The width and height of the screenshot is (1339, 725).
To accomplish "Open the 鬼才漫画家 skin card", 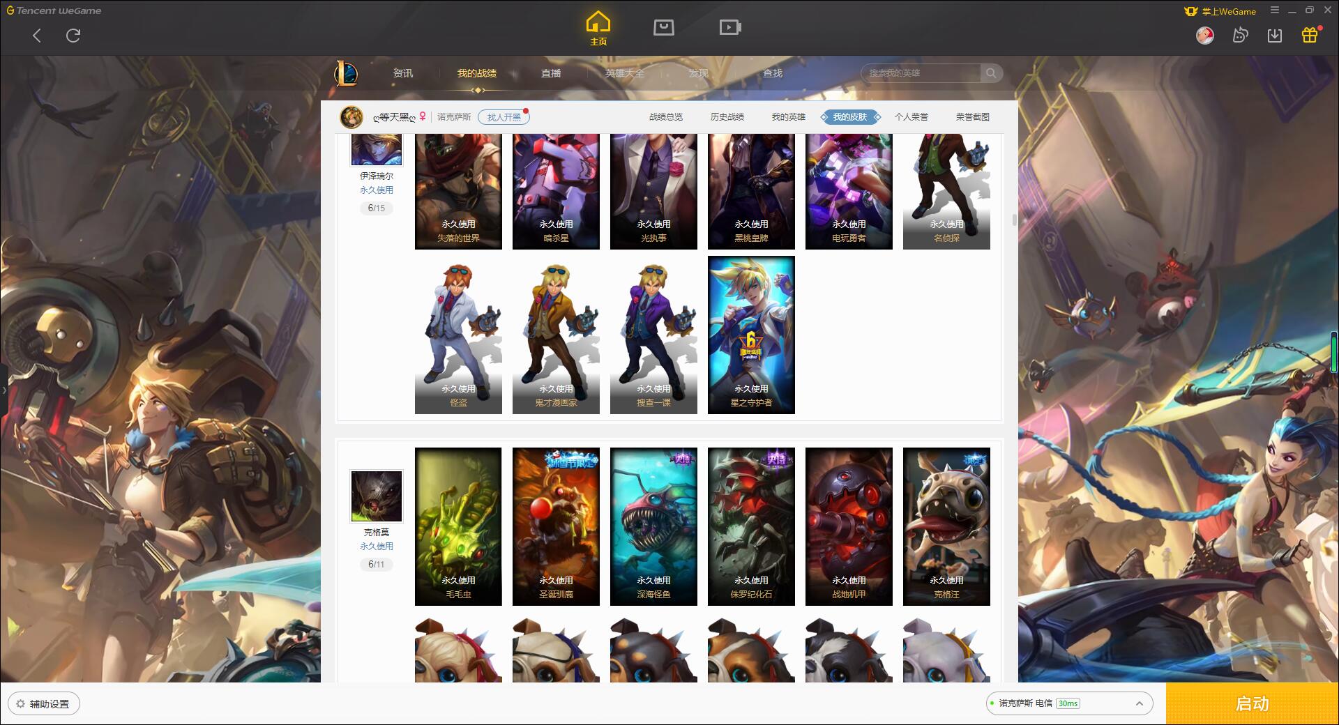I will click(x=556, y=335).
